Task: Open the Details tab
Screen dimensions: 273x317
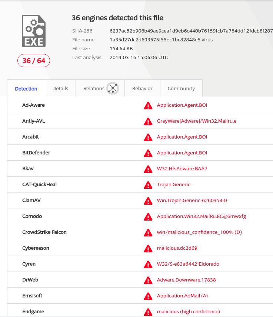Action: [x=60, y=88]
